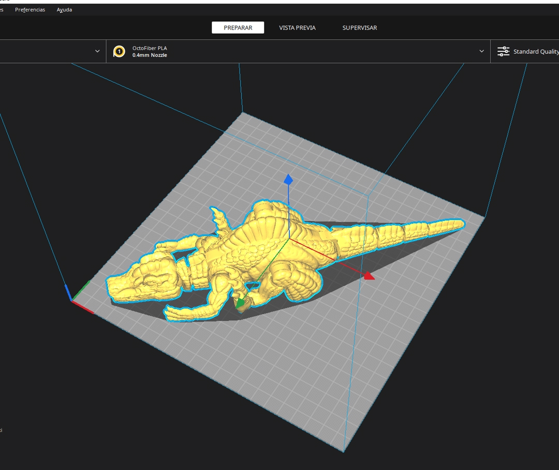This screenshot has height=470, width=559.
Task: Click the 0.4mm Nozzle label
Action: 150,55
